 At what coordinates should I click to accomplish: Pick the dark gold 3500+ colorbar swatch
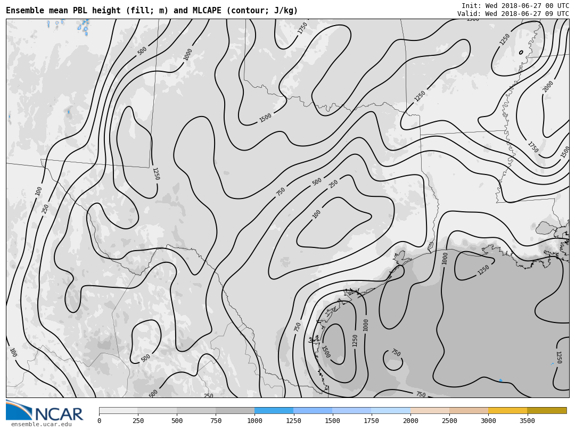(x=547, y=411)
